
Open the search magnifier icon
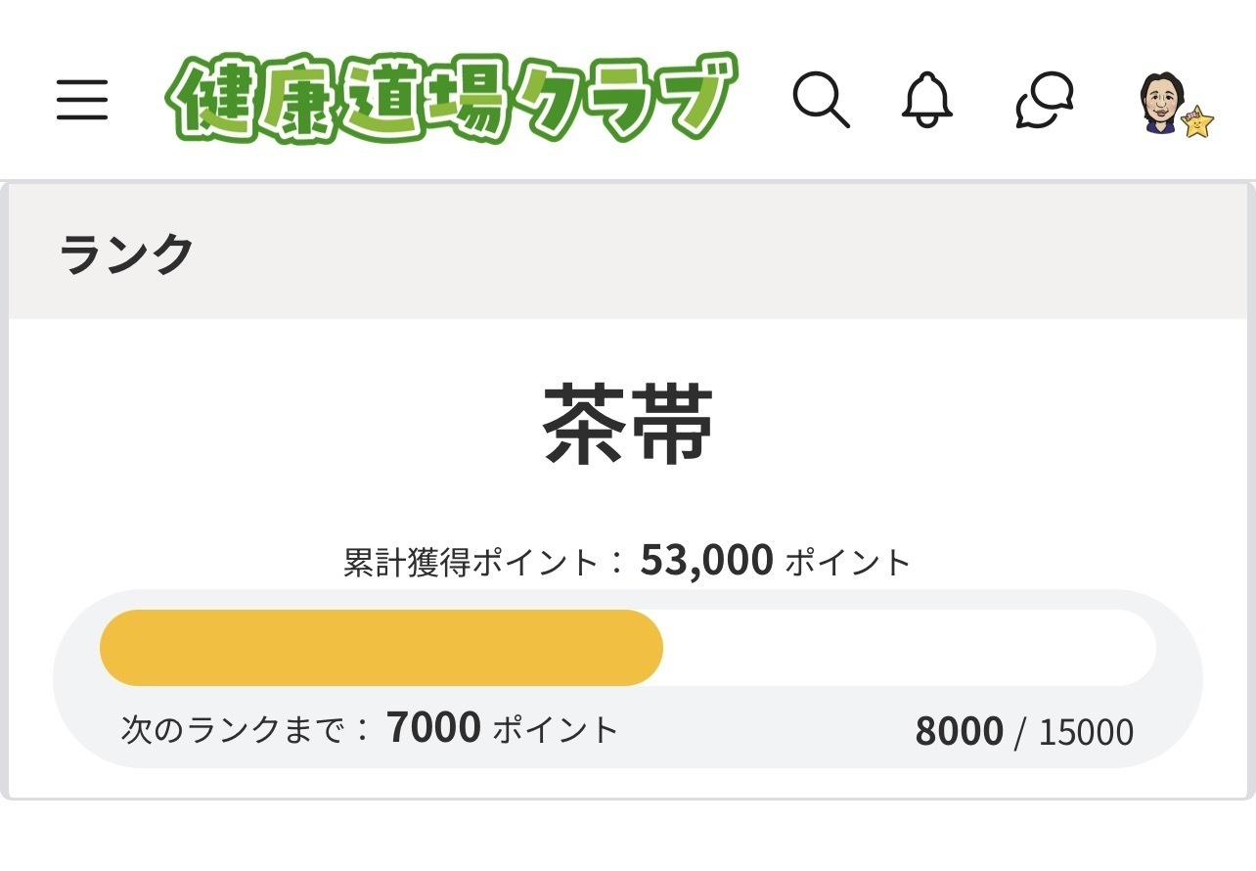point(821,100)
